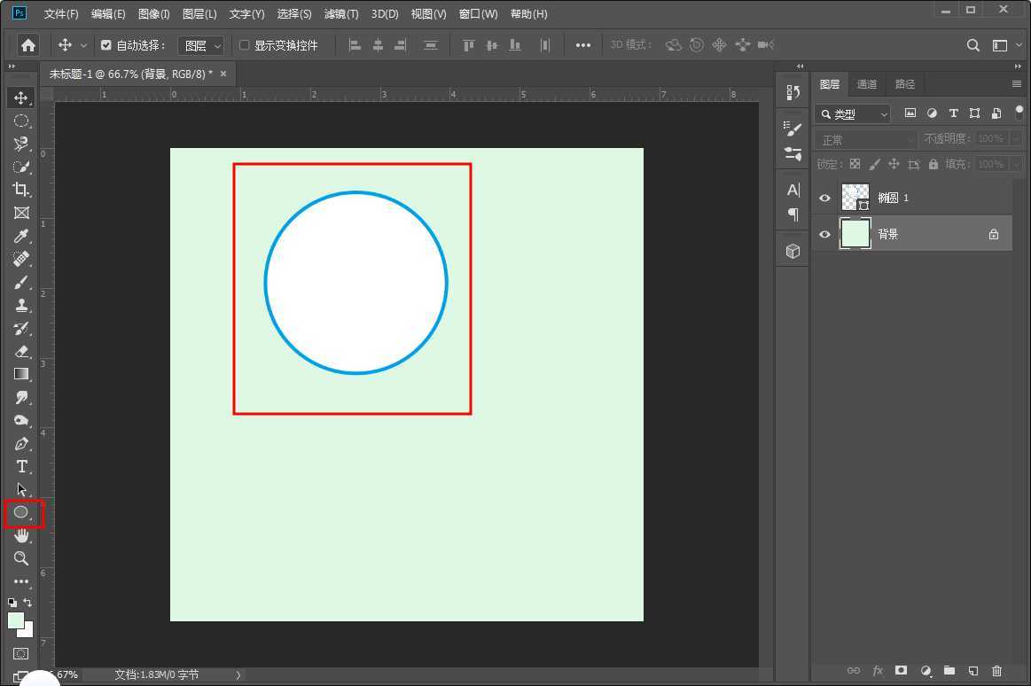Toggle the 自动选择 checkbox

click(x=106, y=45)
